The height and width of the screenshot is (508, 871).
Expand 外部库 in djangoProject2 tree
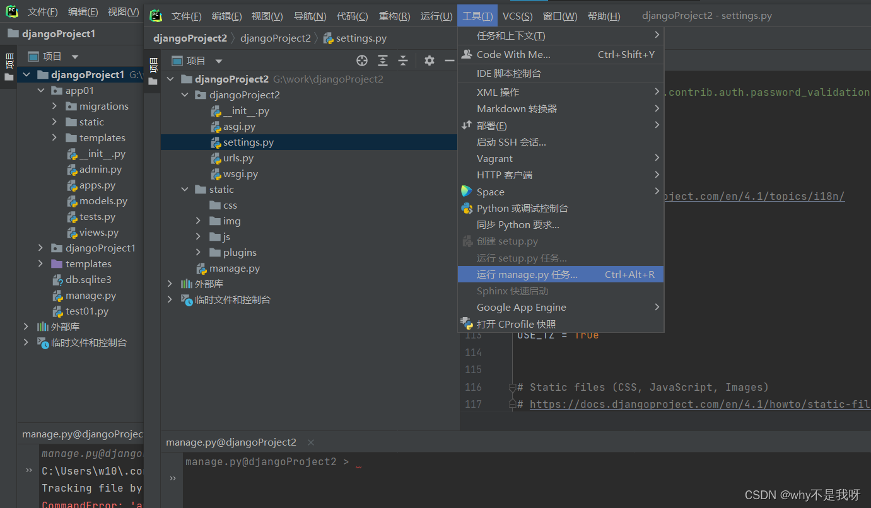pyautogui.click(x=170, y=284)
